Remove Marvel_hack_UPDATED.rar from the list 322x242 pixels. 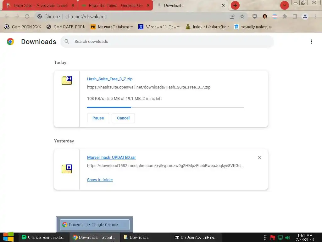[259, 158]
